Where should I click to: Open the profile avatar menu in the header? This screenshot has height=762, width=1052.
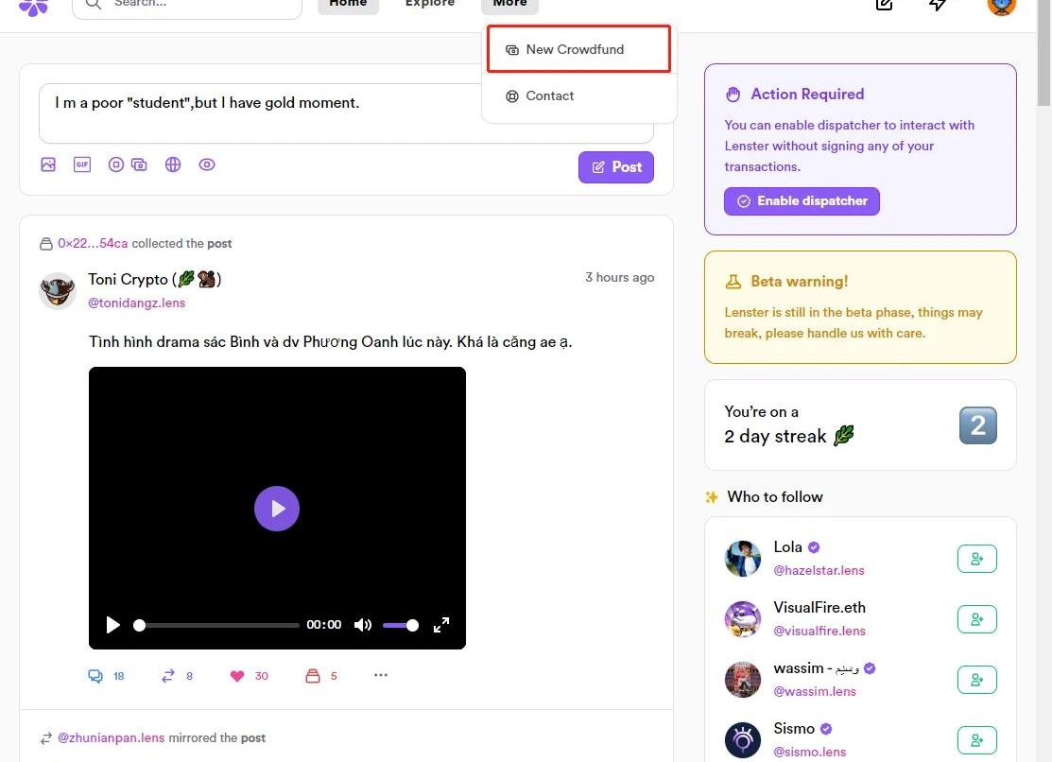click(x=1001, y=5)
